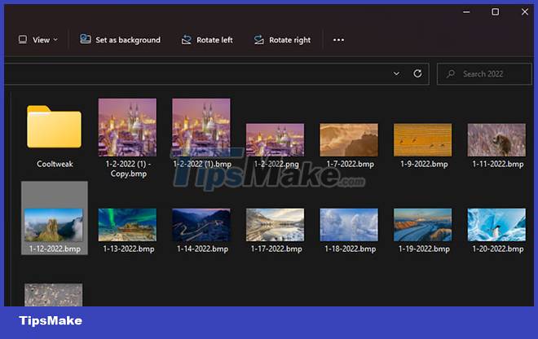
Task: Select thumbnail of 1-2-2022 (1).bmp
Action: (x=201, y=127)
